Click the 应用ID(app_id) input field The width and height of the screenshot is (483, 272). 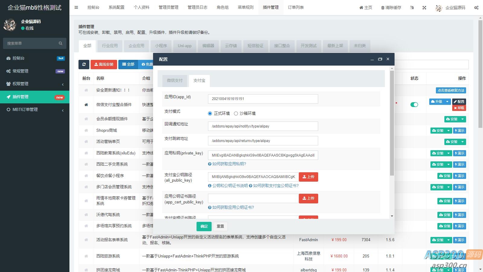click(263, 99)
